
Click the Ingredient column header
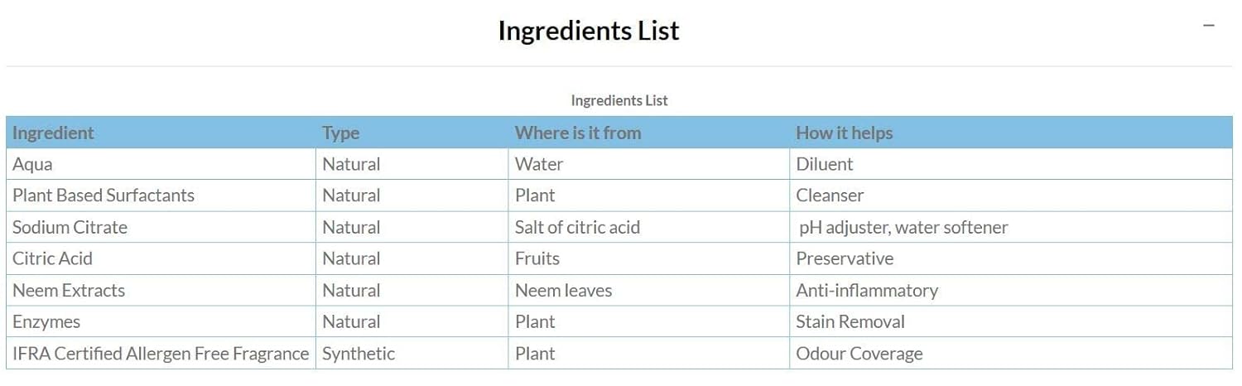(53, 133)
